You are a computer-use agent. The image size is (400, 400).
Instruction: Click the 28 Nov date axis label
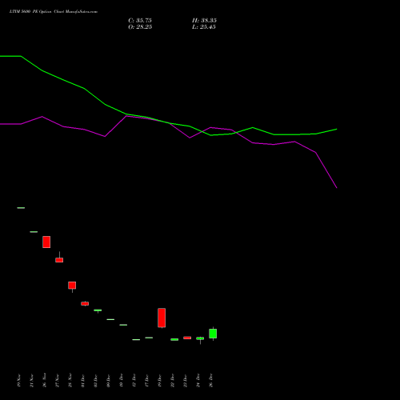click(x=70, y=380)
